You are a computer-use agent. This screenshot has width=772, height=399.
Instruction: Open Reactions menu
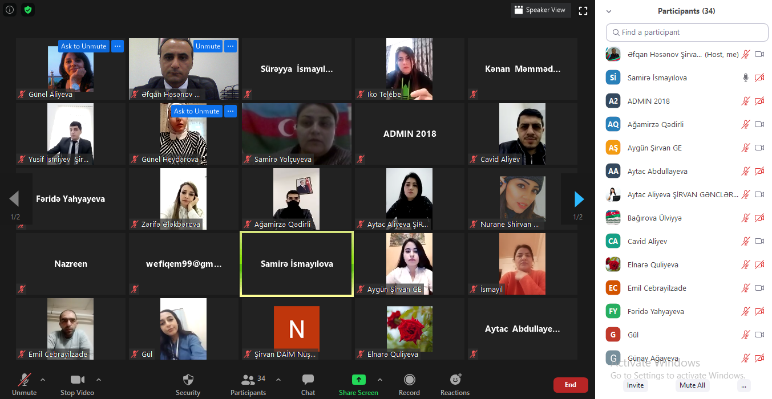pyautogui.click(x=455, y=385)
